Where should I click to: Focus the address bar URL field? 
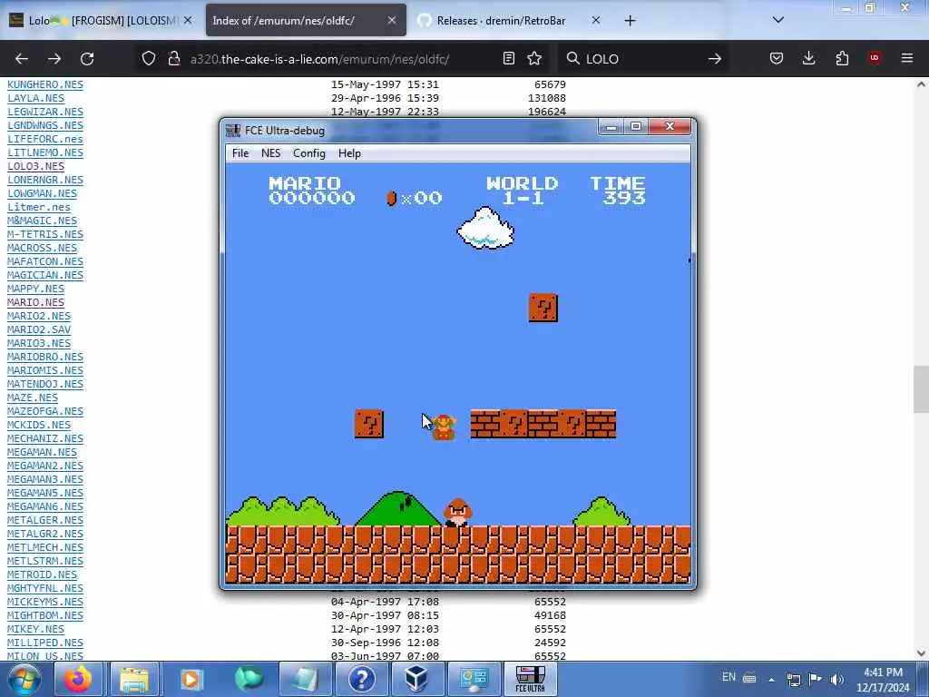click(x=320, y=59)
